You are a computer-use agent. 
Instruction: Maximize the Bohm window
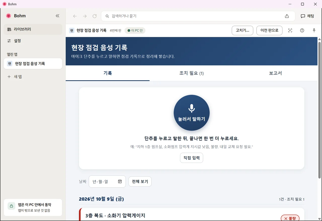[303, 4]
